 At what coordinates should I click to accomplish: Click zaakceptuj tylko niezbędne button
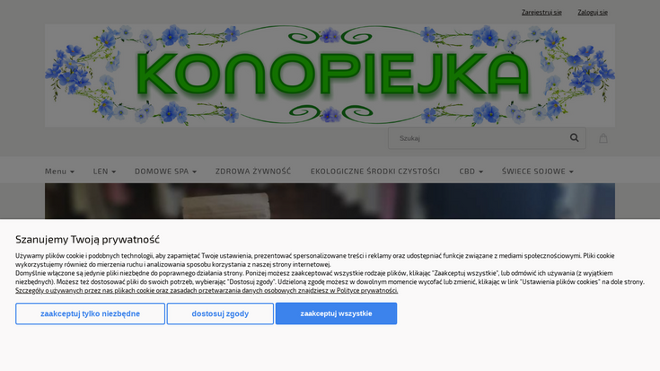[90, 314]
